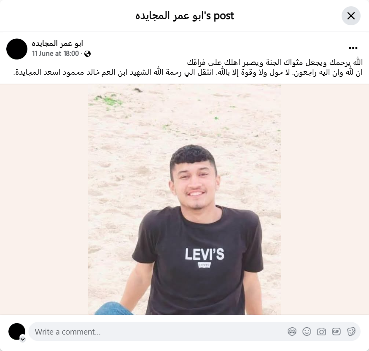
Task: View the post photo full size
Action: 185,200
